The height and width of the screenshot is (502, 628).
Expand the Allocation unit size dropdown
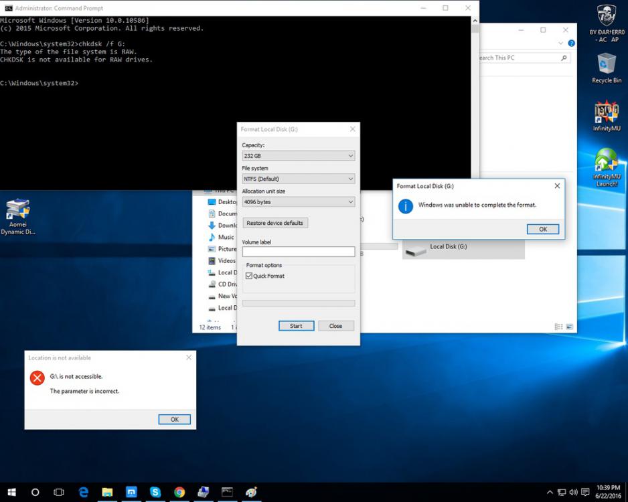coord(298,201)
